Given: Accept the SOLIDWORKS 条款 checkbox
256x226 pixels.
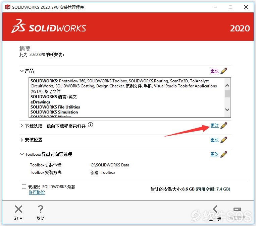Looking at the screenshot, I should 24,186.
